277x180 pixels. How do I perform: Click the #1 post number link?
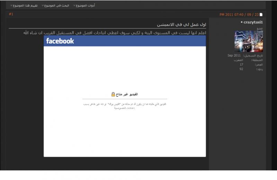(11, 14)
